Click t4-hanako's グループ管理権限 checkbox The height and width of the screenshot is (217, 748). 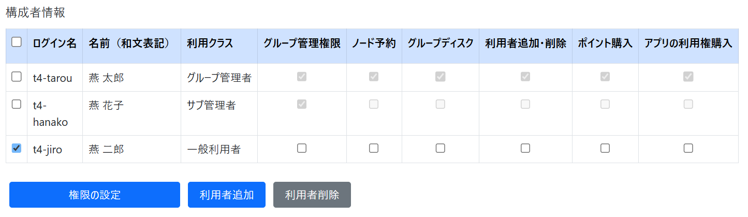coord(302,104)
